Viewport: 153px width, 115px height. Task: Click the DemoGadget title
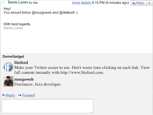pyautogui.click(x=13, y=57)
